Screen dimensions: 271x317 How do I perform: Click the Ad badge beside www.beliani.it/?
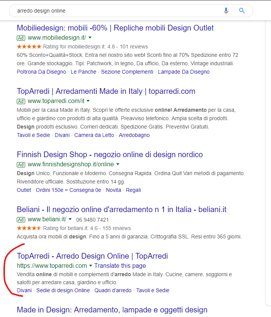21,220
